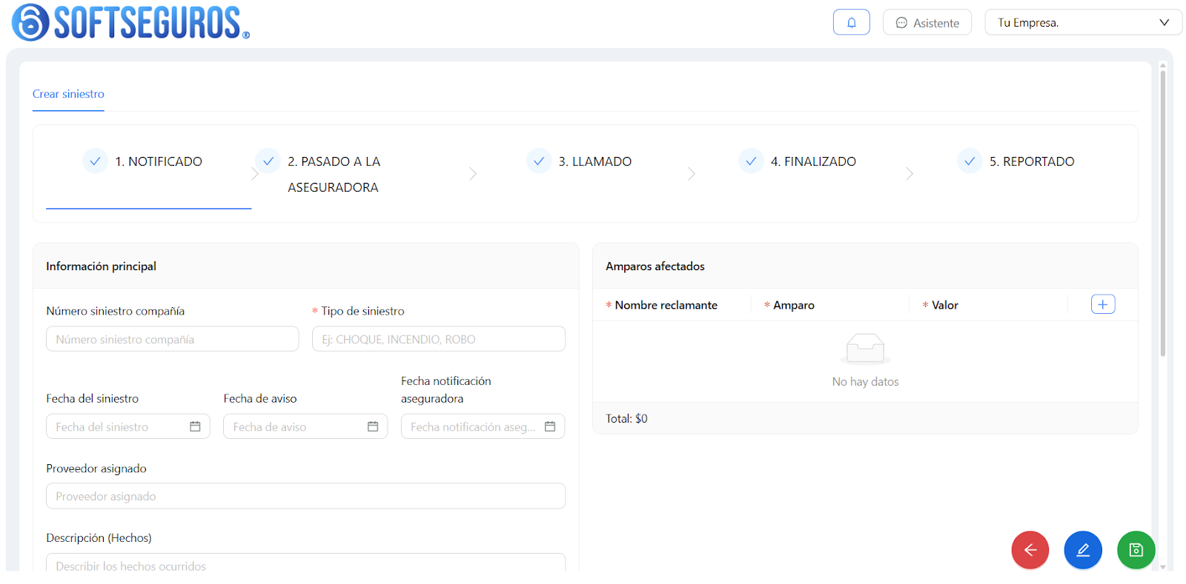Click the calendar icon in Fecha notificación aseguradora

550,426
